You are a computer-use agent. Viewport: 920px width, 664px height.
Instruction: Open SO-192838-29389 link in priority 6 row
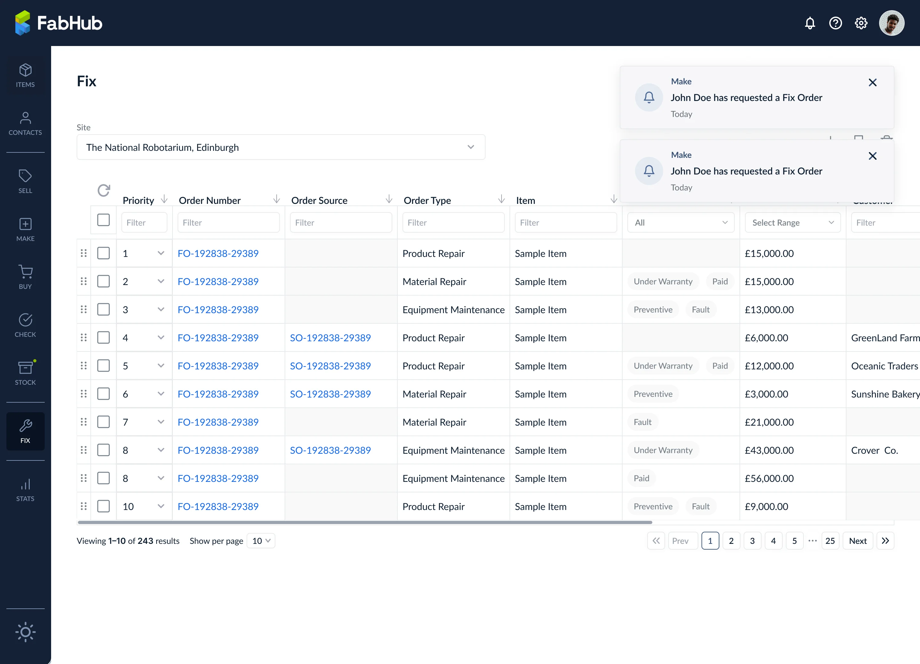pyautogui.click(x=330, y=394)
